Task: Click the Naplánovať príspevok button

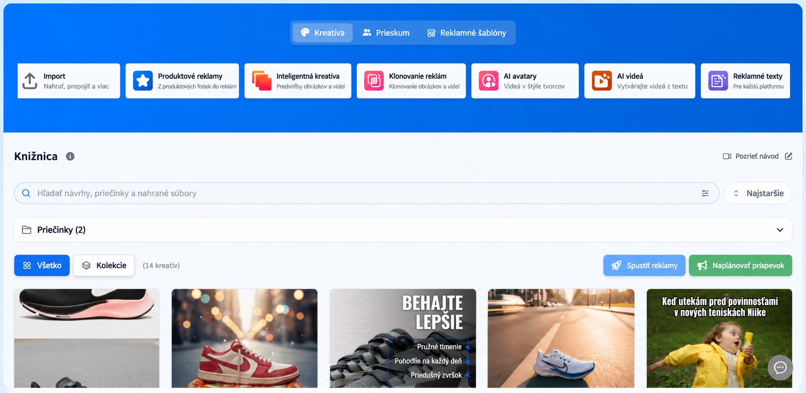Action: (740, 266)
